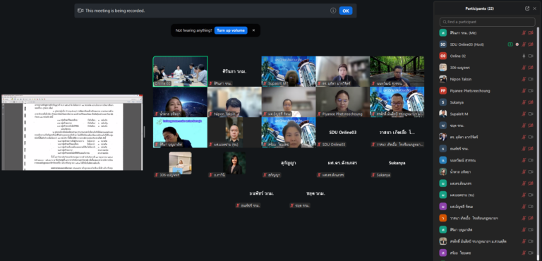This screenshot has width=542, height=261.
Task: Click muted mic icon in Sukanya row
Action: (x=524, y=102)
